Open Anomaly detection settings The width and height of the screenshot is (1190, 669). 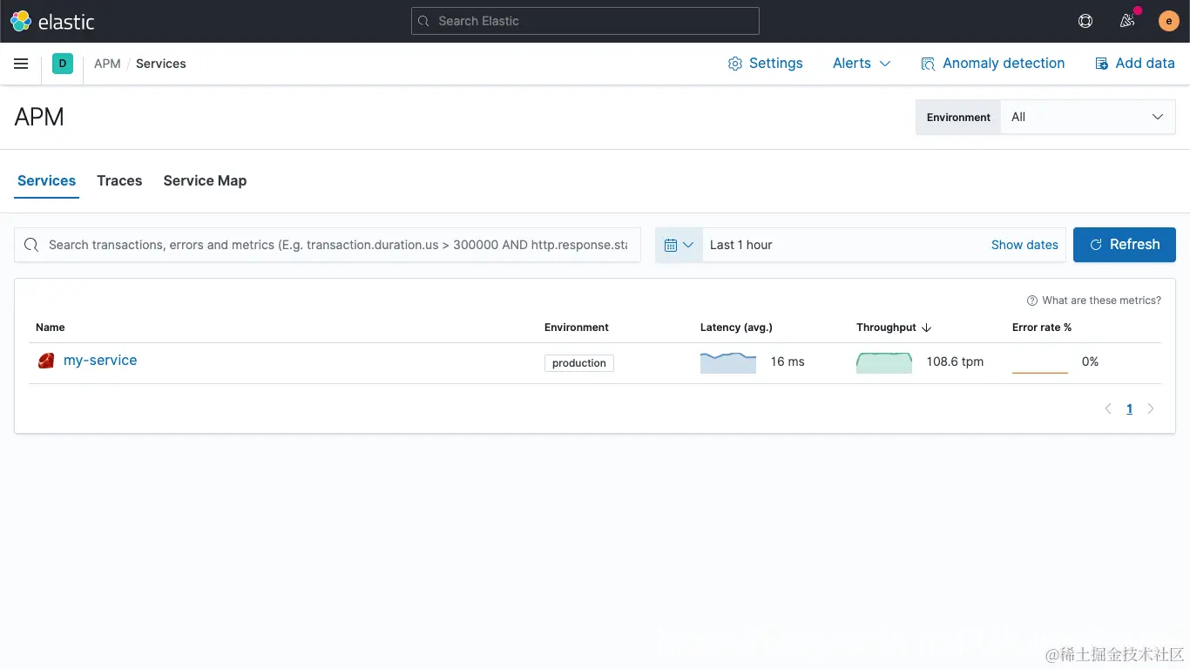pos(993,64)
